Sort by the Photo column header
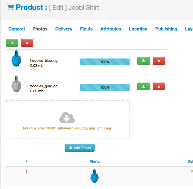The image size is (193, 189). (95, 161)
